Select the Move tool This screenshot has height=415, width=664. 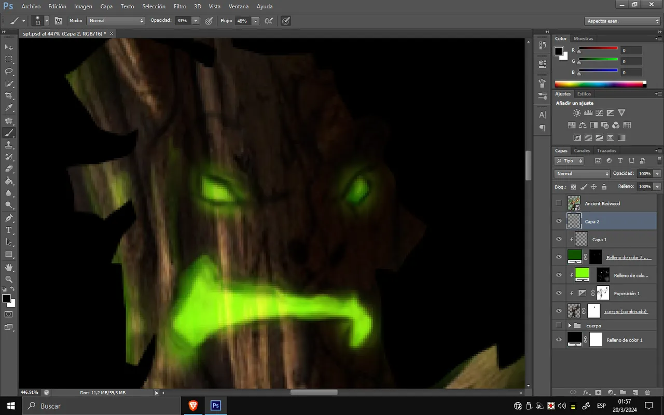pos(9,47)
